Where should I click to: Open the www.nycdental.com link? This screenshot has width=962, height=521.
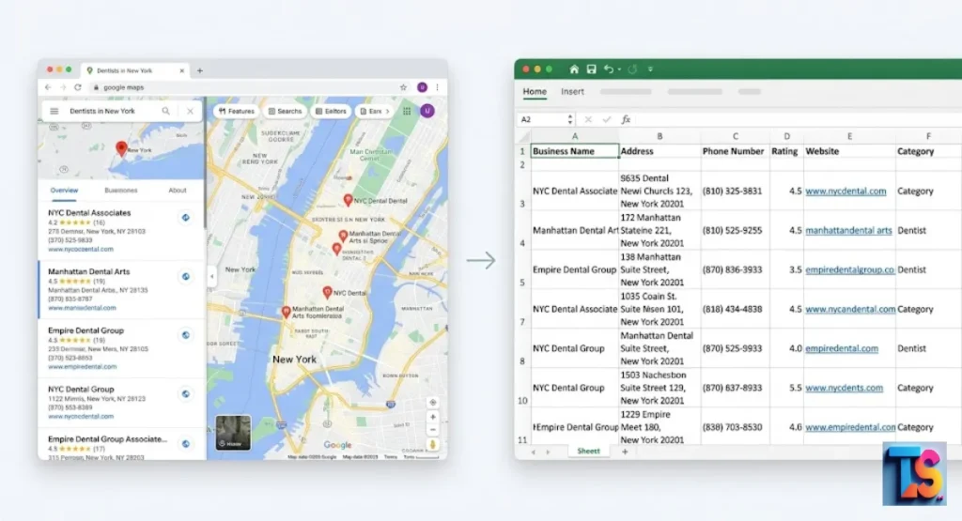click(846, 192)
